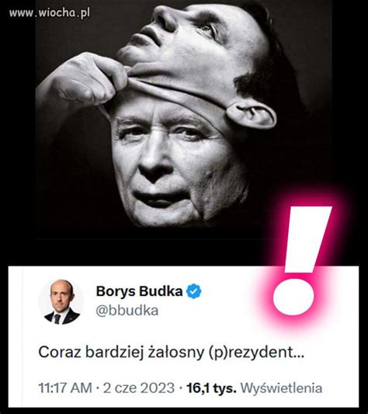Viewport: 368px width, 414px height.
Task: Click the 16,1 tys. views count
Action: [211, 388]
